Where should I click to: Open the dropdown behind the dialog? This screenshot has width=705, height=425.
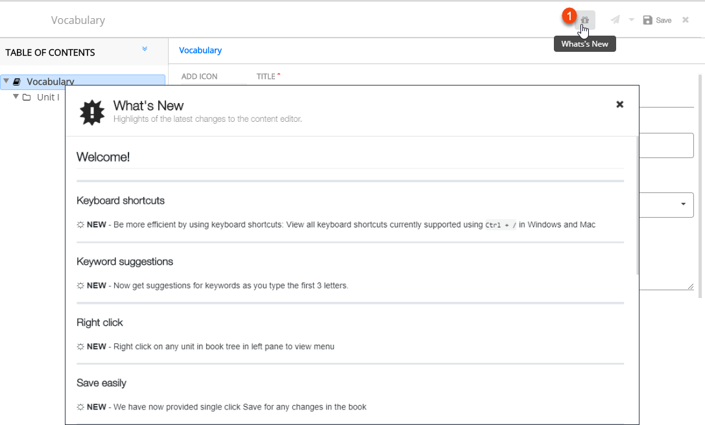683,204
